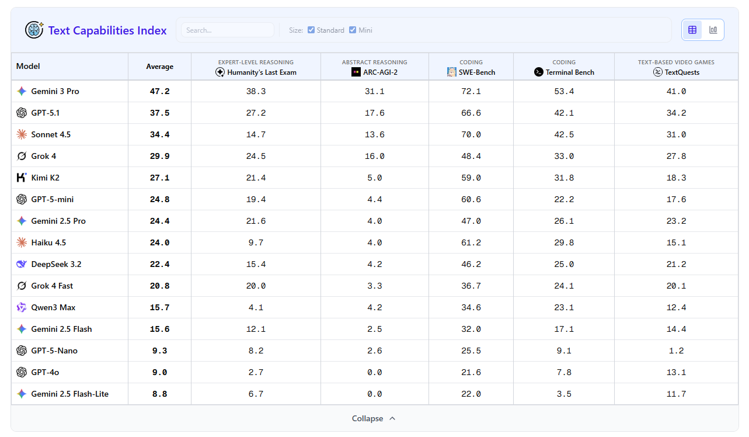Uncheck the Mini size checkbox

coord(353,30)
